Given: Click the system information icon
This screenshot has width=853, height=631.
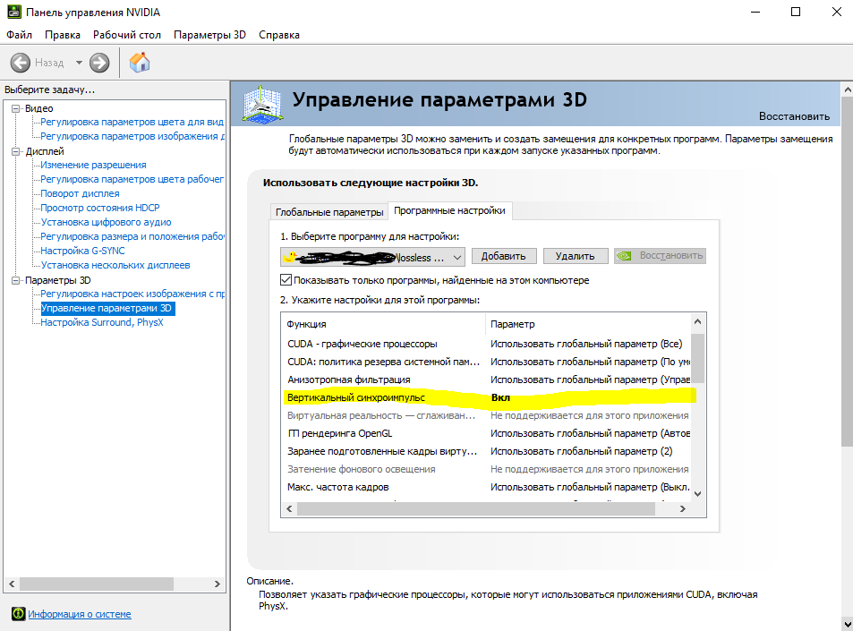Looking at the screenshot, I should tap(19, 614).
